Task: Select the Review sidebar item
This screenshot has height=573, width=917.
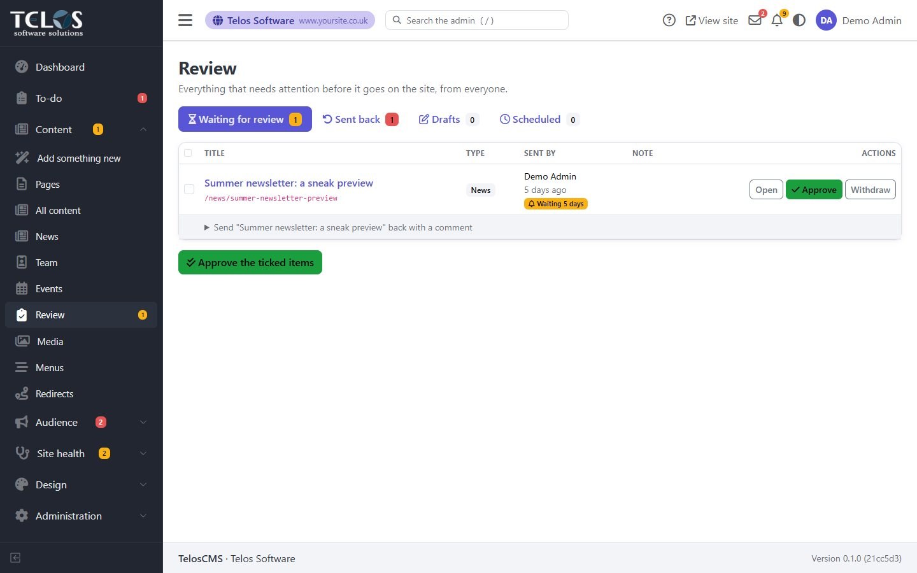Action: point(81,315)
